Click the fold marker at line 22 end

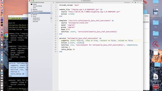coord(57,52)
